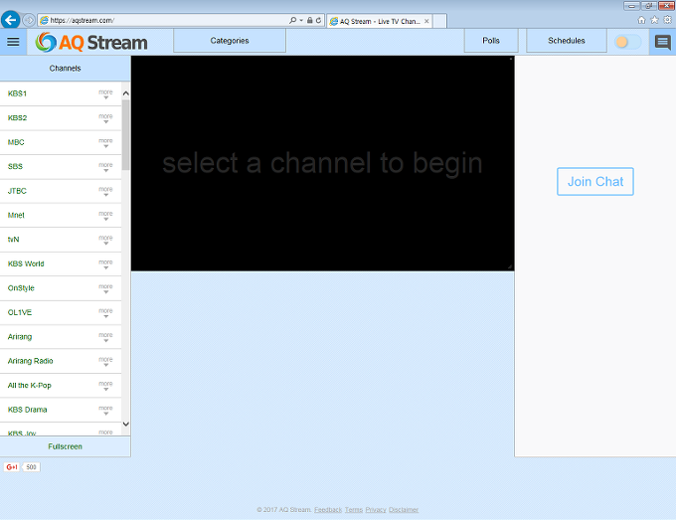Open the Schedules menu
Viewport: 676px width, 520px height.
pyautogui.click(x=566, y=41)
